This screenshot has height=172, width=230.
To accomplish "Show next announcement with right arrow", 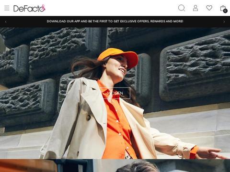I will [x=224, y=21].
